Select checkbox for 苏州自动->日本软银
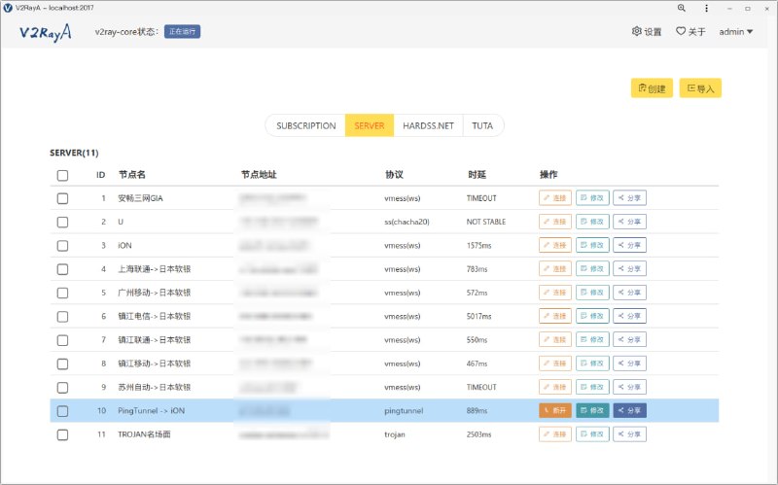Screen dimensions: 778x485 point(62,387)
